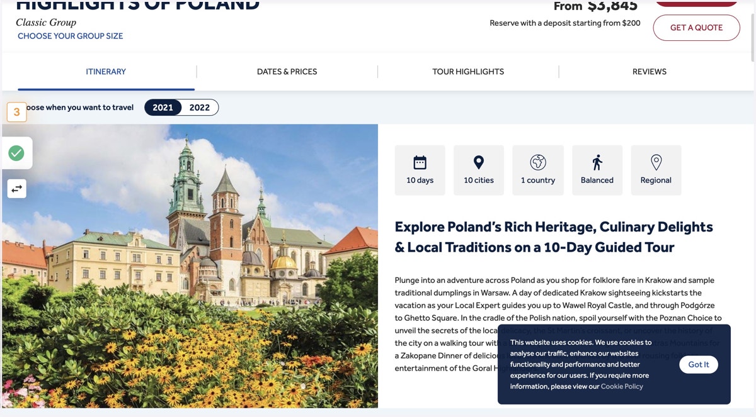This screenshot has height=417, width=756.
Task: Click the 10 days calendar icon
Action: [x=420, y=163]
